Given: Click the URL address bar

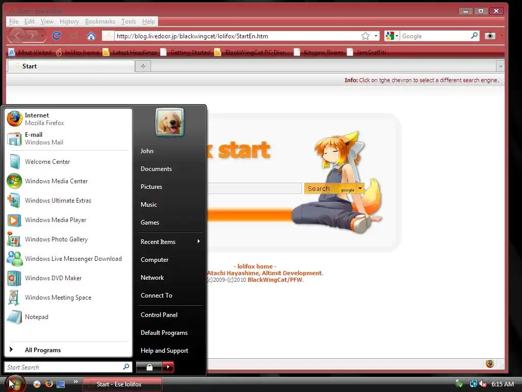Looking at the screenshot, I should (237, 36).
